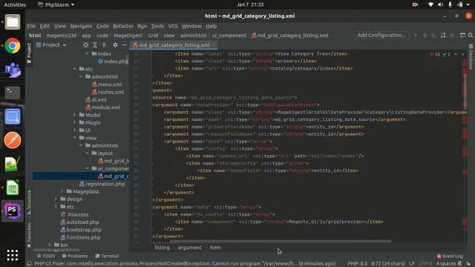The image size is (475, 267).
Task: Open the Event Log
Action: pos(450,256)
